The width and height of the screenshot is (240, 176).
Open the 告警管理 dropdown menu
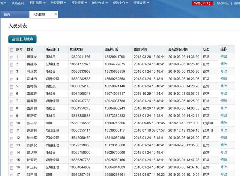click(59, 3)
